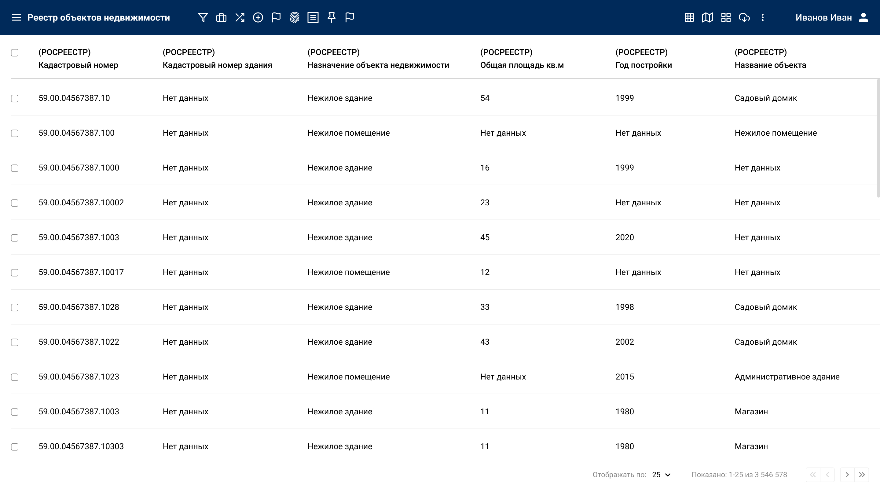Select checkbox for row 59.00.04567387.1028
This screenshot has width=880, height=495.
tap(15, 307)
